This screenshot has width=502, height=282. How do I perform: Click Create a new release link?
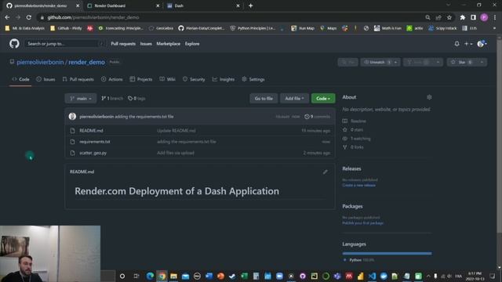tap(358, 186)
